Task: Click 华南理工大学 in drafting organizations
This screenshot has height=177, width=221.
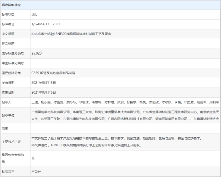Action: [82, 112]
